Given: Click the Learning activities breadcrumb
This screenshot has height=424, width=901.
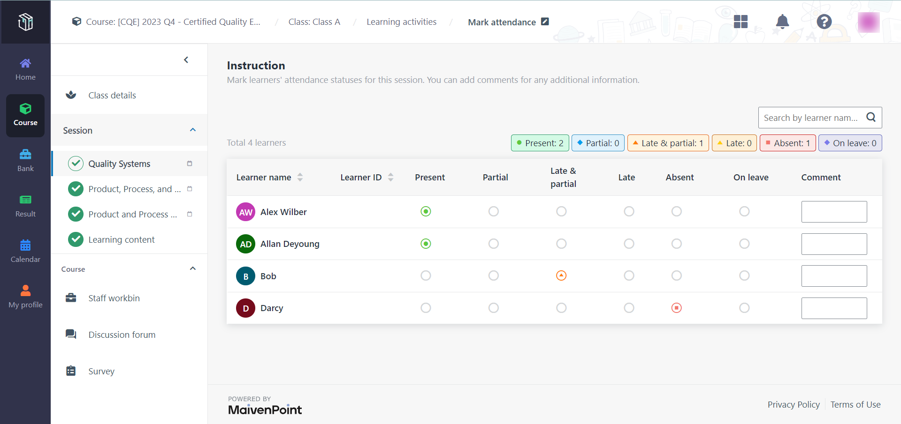Looking at the screenshot, I should pos(401,22).
